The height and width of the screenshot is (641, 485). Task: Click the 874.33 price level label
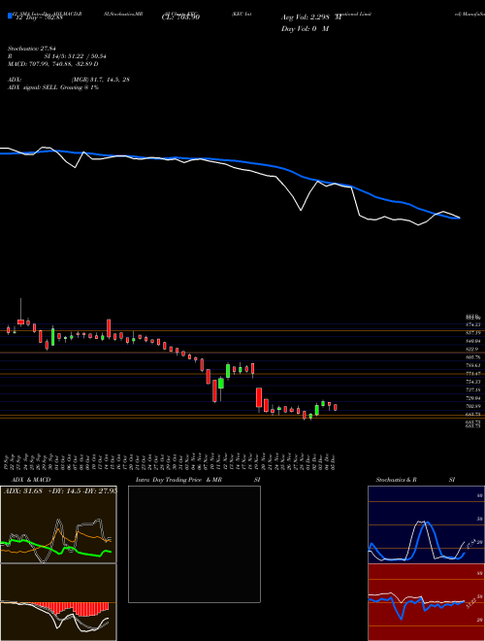click(x=474, y=324)
